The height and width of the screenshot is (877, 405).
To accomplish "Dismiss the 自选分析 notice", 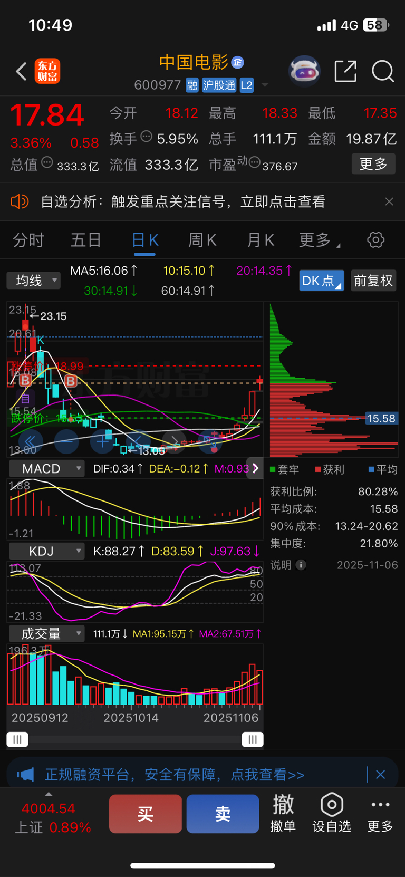I will tap(389, 201).
